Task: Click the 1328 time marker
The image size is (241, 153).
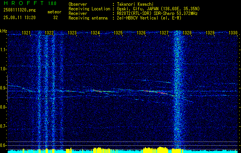Action: tap(187, 33)
